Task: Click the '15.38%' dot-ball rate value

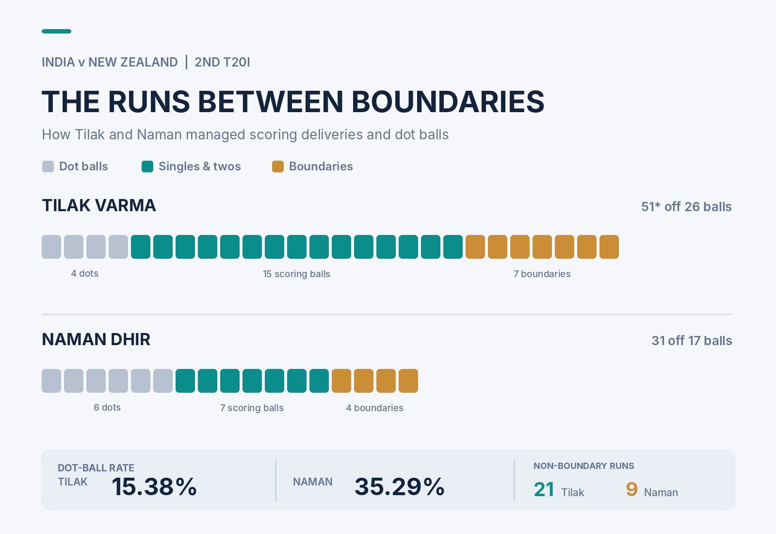Action: click(154, 486)
